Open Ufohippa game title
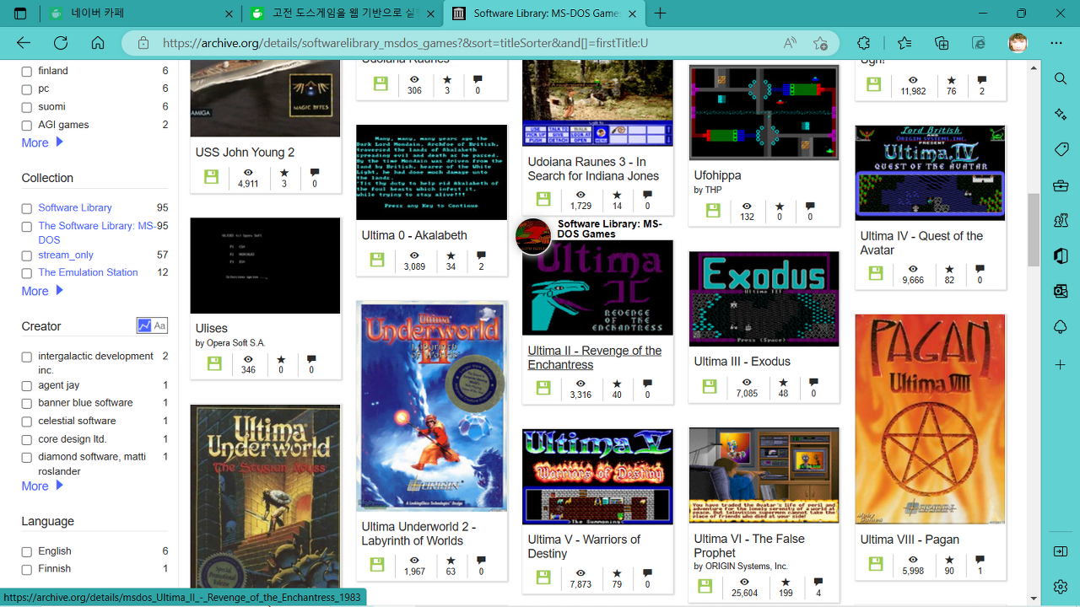Image resolution: width=1080 pixels, height=607 pixels. pos(717,175)
